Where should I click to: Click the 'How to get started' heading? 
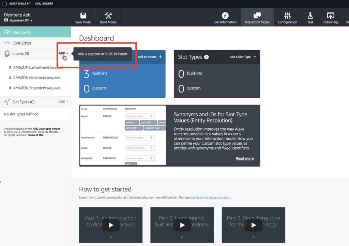click(105, 189)
